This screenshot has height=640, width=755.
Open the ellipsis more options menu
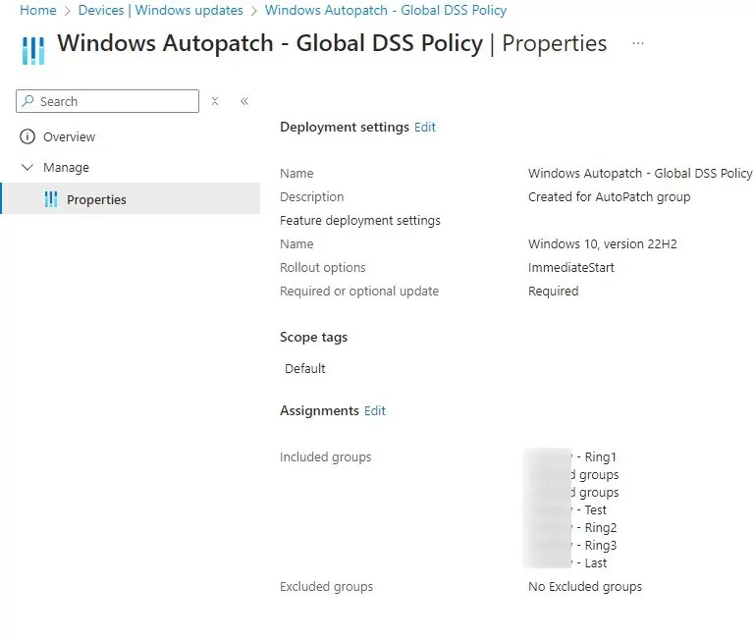pyautogui.click(x=638, y=43)
